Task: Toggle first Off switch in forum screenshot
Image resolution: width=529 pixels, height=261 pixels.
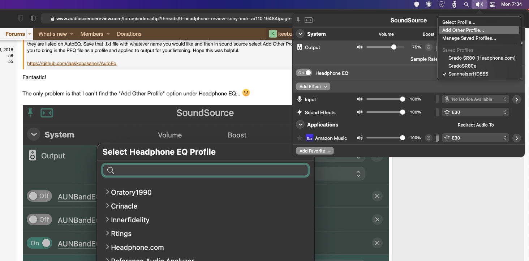Action: 39,196
